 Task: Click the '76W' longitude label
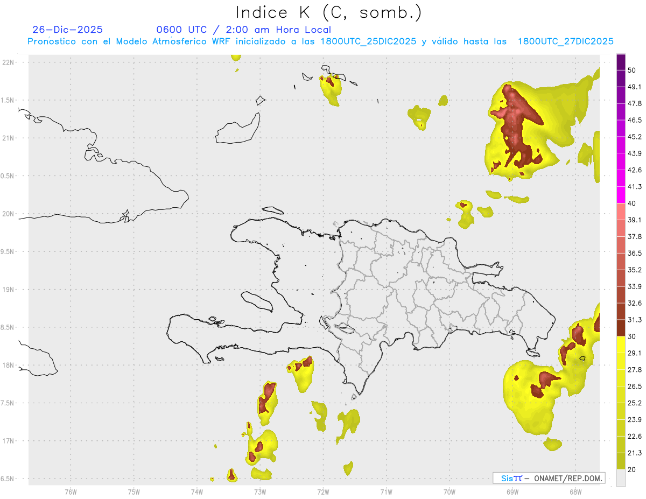tap(71, 491)
